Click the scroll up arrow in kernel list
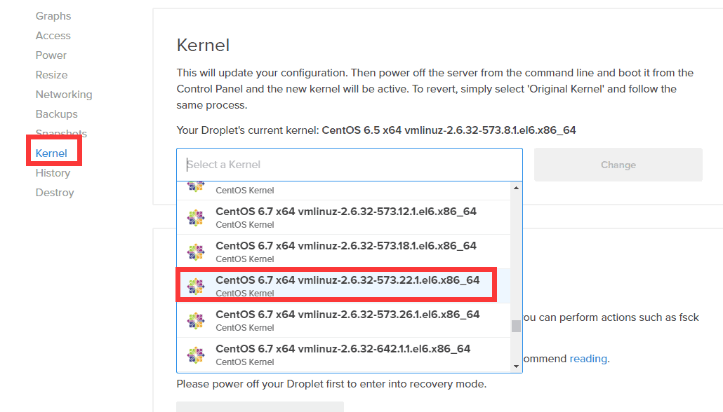The width and height of the screenshot is (723, 412). (x=516, y=188)
